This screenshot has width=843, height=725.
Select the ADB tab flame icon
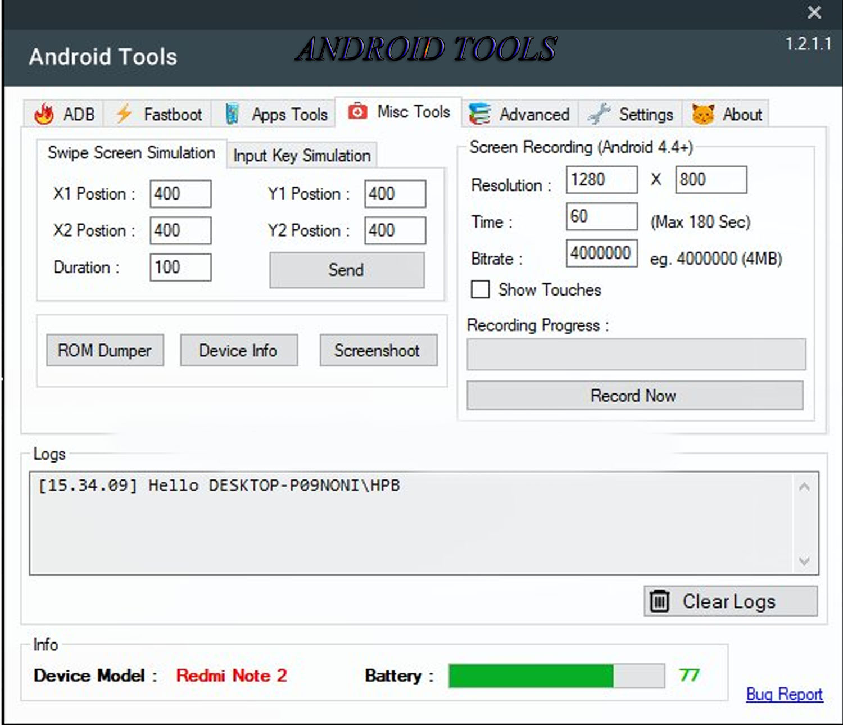pyautogui.click(x=45, y=114)
